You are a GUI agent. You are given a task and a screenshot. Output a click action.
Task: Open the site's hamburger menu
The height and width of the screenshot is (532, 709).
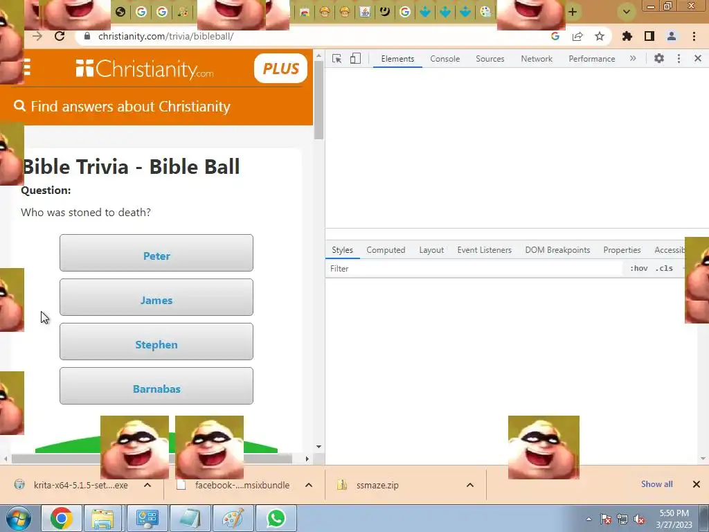(x=27, y=67)
